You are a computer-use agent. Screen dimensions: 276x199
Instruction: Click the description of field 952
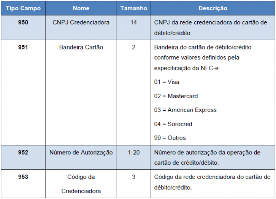pos(207,157)
